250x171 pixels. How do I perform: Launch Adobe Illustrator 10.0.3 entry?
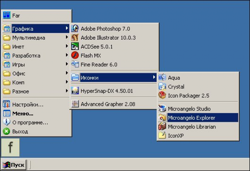point(114,38)
